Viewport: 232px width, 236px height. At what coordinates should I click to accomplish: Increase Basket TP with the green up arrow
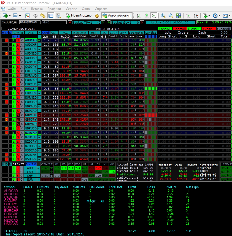[x=103, y=22]
